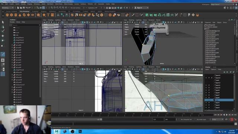The width and height of the screenshot is (238, 134).
Task: Create a polygon cone from the shelf
Action: 20,15
